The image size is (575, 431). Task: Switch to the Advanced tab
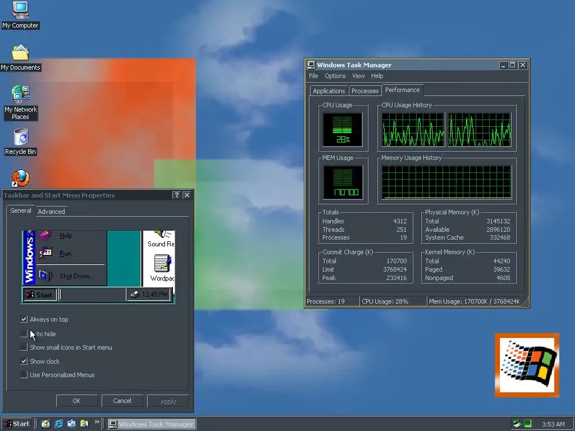pos(51,212)
